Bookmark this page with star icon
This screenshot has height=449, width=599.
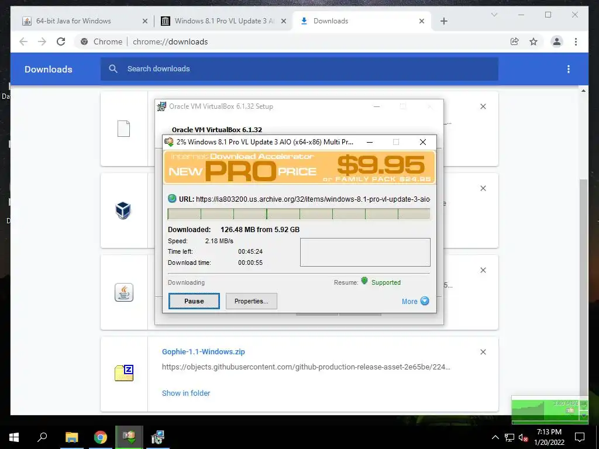click(x=533, y=42)
